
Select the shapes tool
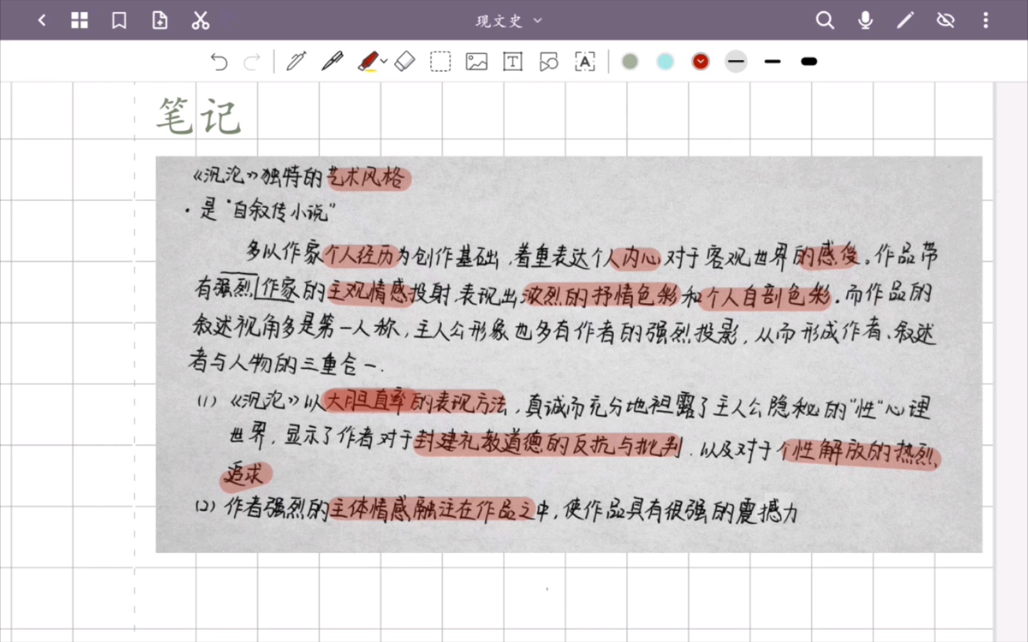coord(549,61)
